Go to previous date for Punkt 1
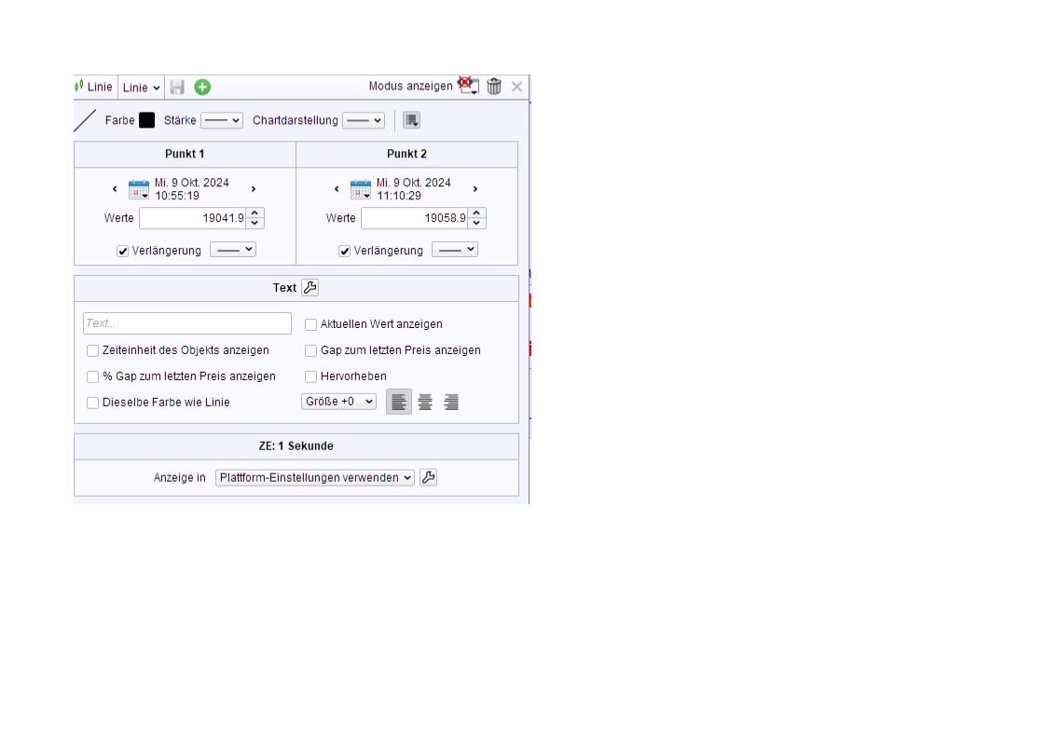This screenshot has width=1046, height=739. (115, 189)
